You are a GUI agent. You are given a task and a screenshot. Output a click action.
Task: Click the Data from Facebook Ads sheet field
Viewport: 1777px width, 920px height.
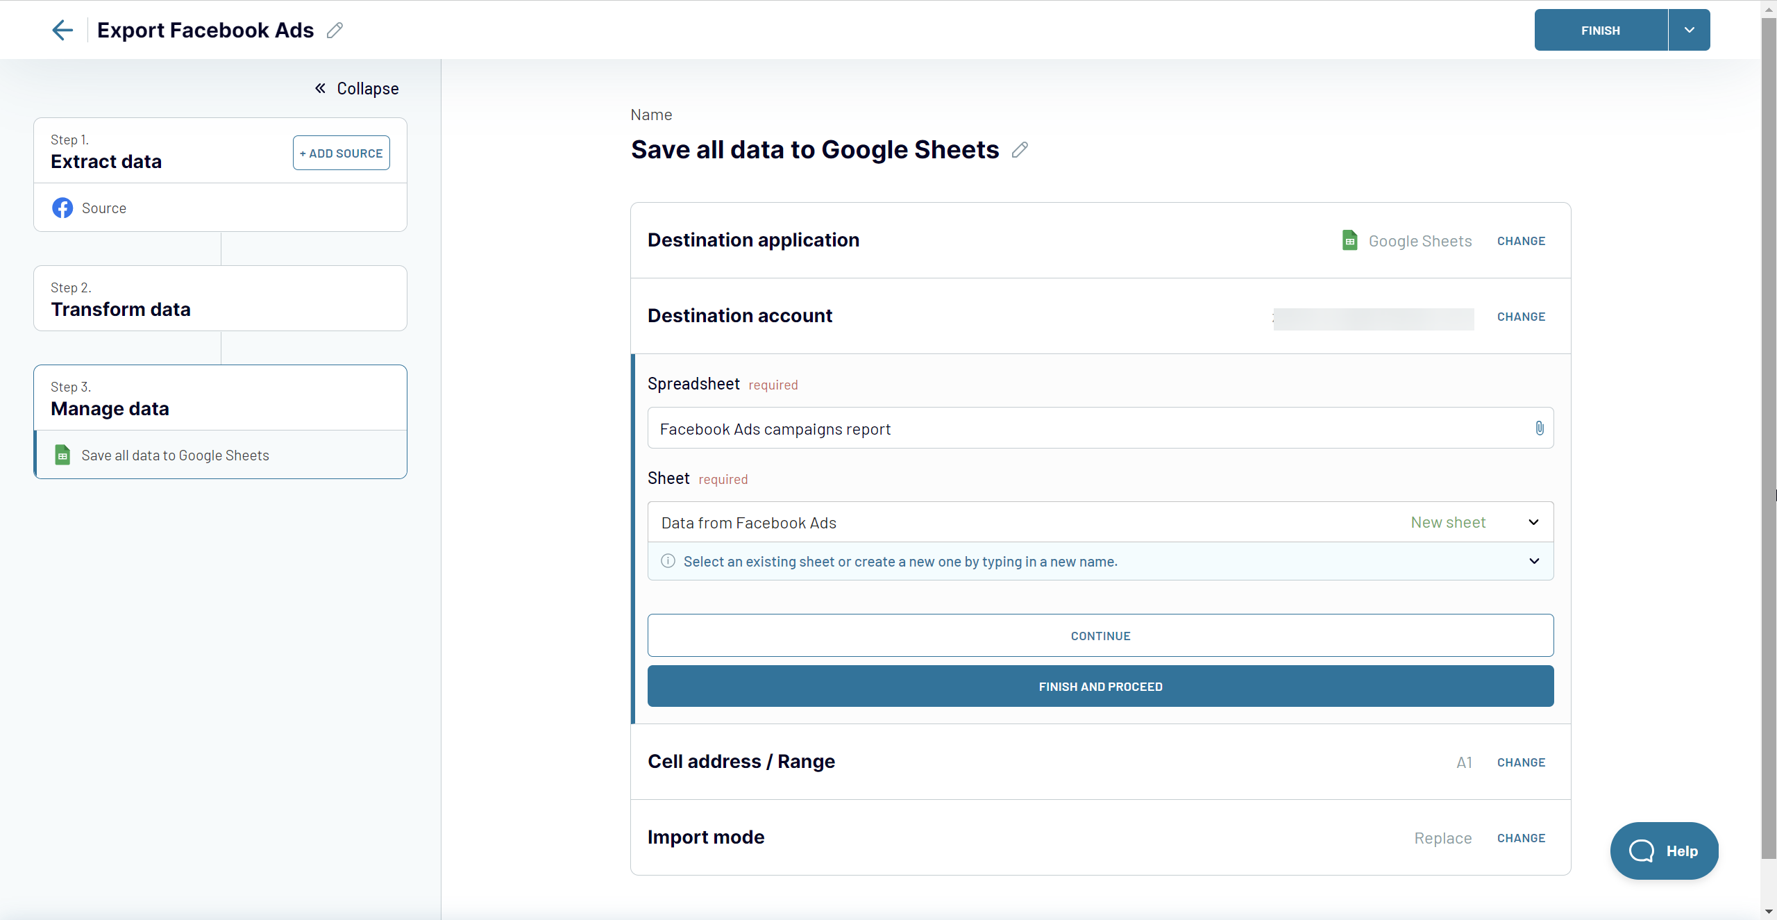1100,522
